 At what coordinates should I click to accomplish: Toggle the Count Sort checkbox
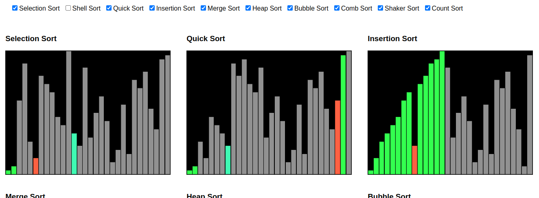tap(428, 8)
